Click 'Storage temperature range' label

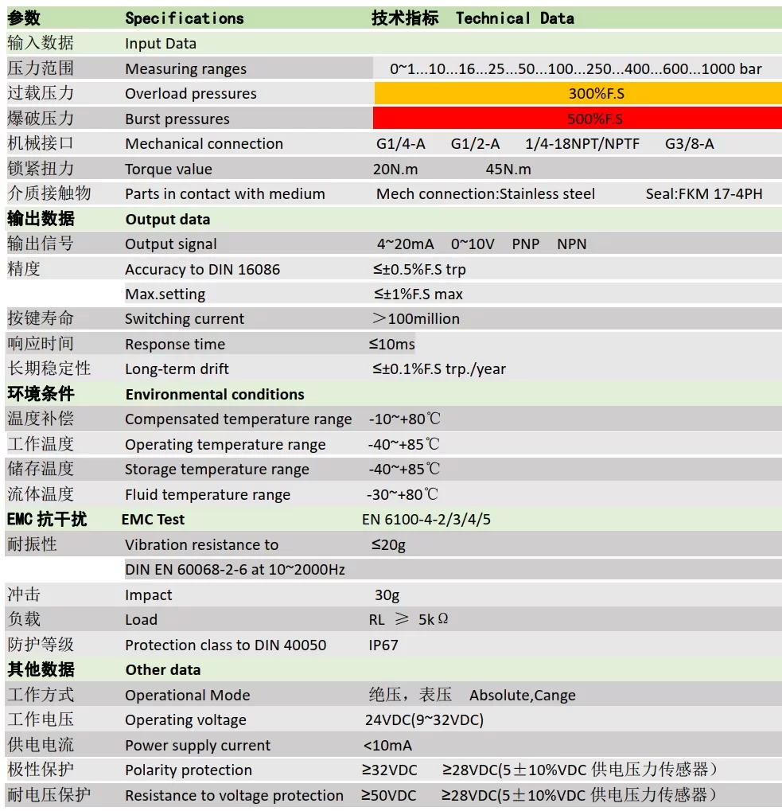click(x=217, y=470)
